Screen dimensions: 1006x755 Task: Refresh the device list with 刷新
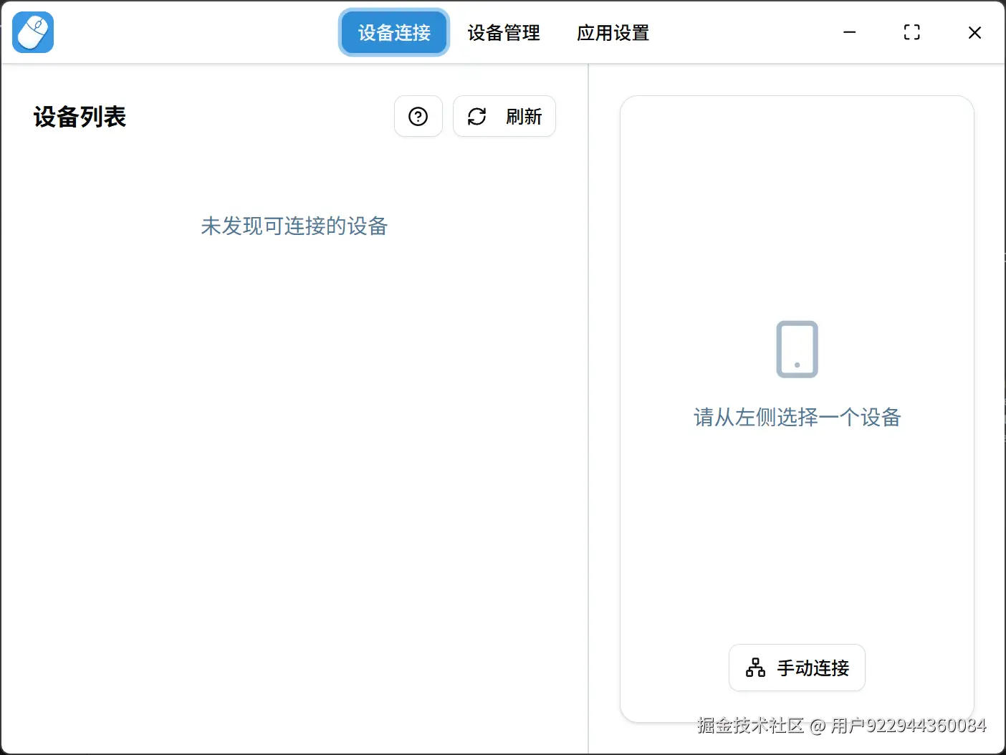point(504,116)
